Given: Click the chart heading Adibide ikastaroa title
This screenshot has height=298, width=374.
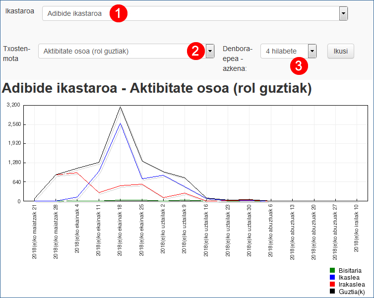Looking at the screenshot, I should coord(157,88).
